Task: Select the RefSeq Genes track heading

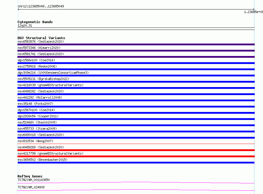Action: [30, 176]
